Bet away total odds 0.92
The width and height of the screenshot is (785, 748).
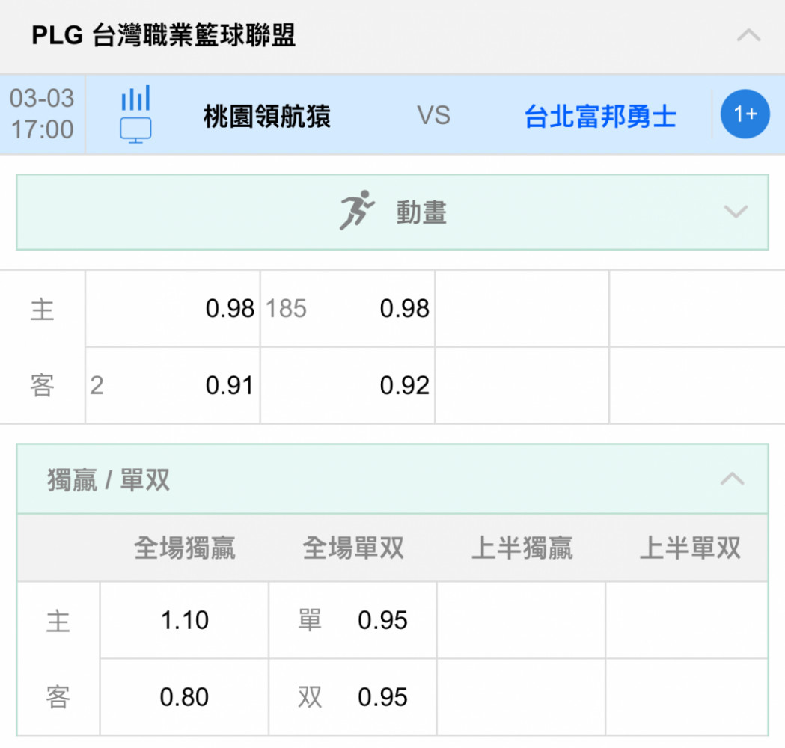347,385
